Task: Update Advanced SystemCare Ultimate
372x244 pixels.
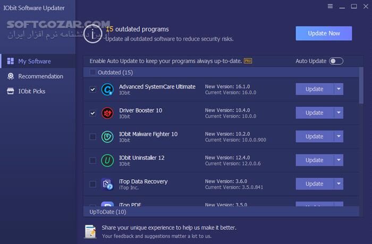Action: 315,89
